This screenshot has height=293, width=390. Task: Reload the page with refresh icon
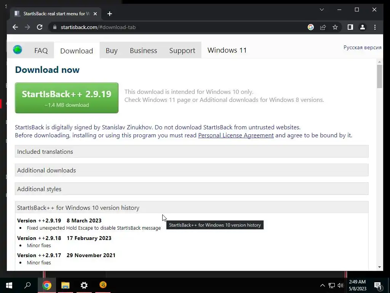pyautogui.click(x=40, y=27)
